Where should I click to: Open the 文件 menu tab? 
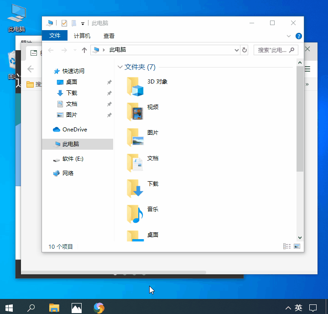tap(55, 36)
